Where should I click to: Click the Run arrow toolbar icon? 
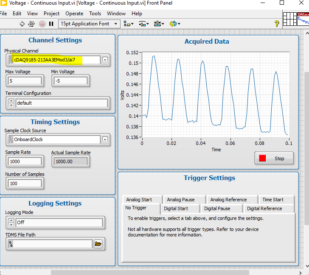click(x=22, y=24)
